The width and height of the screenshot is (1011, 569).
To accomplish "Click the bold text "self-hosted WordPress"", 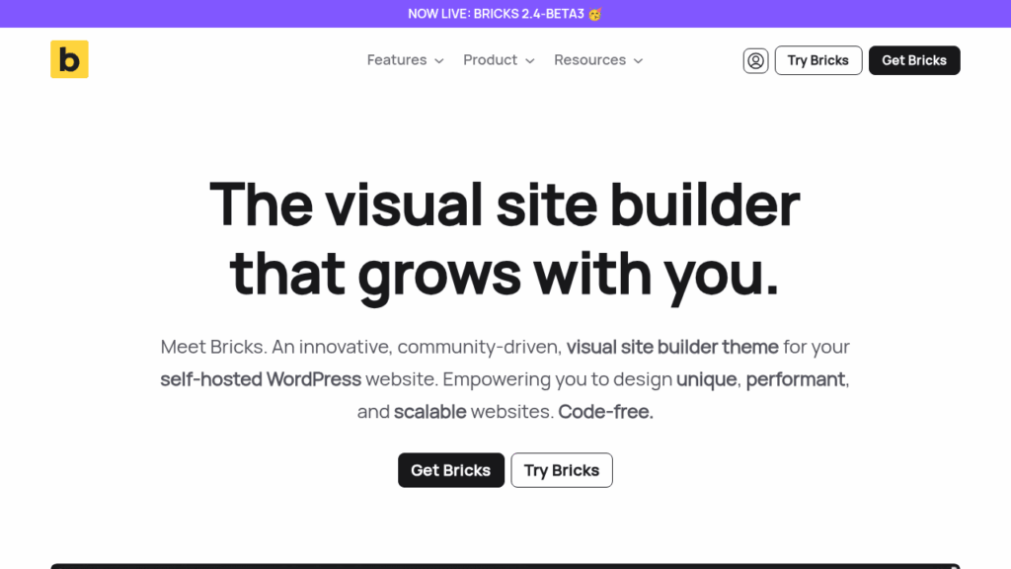I will (261, 378).
